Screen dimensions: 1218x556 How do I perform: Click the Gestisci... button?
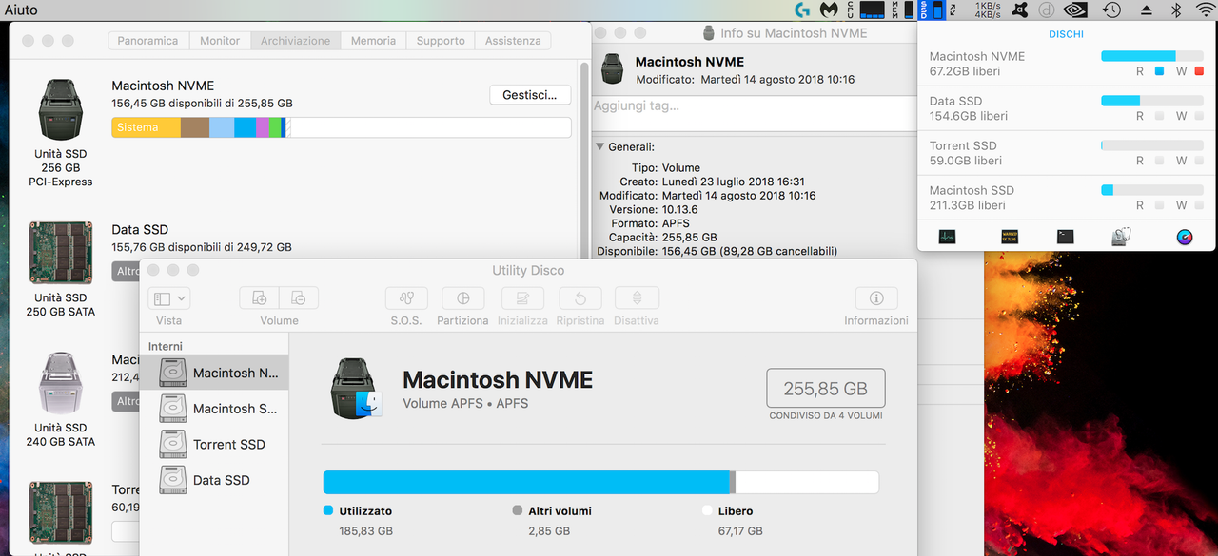click(x=530, y=95)
